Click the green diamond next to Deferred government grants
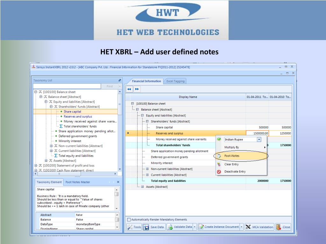 pyautogui.click(x=56, y=136)
